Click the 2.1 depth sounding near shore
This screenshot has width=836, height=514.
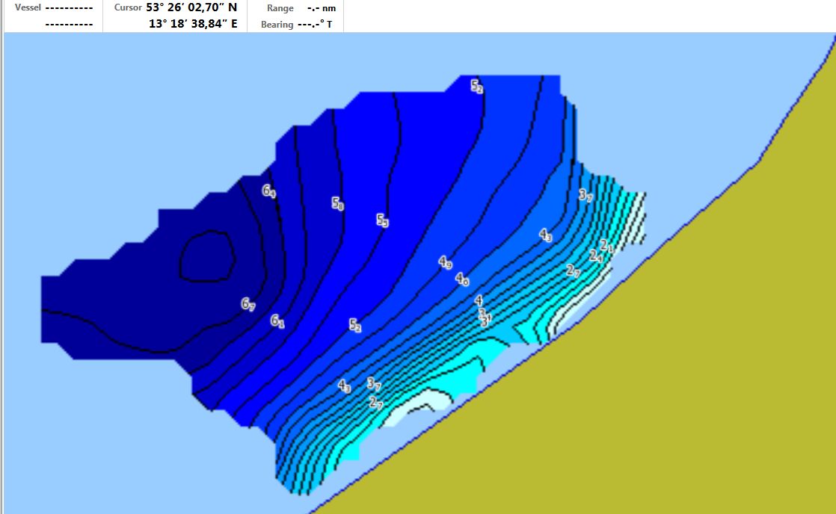(x=606, y=246)
